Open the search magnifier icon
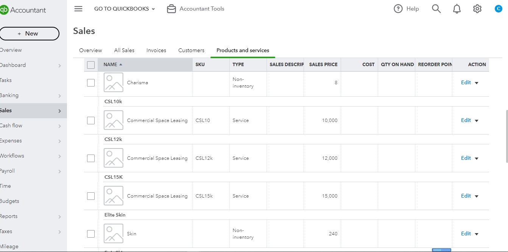Screen dimensions: 508x252 [x=436, y=9]
